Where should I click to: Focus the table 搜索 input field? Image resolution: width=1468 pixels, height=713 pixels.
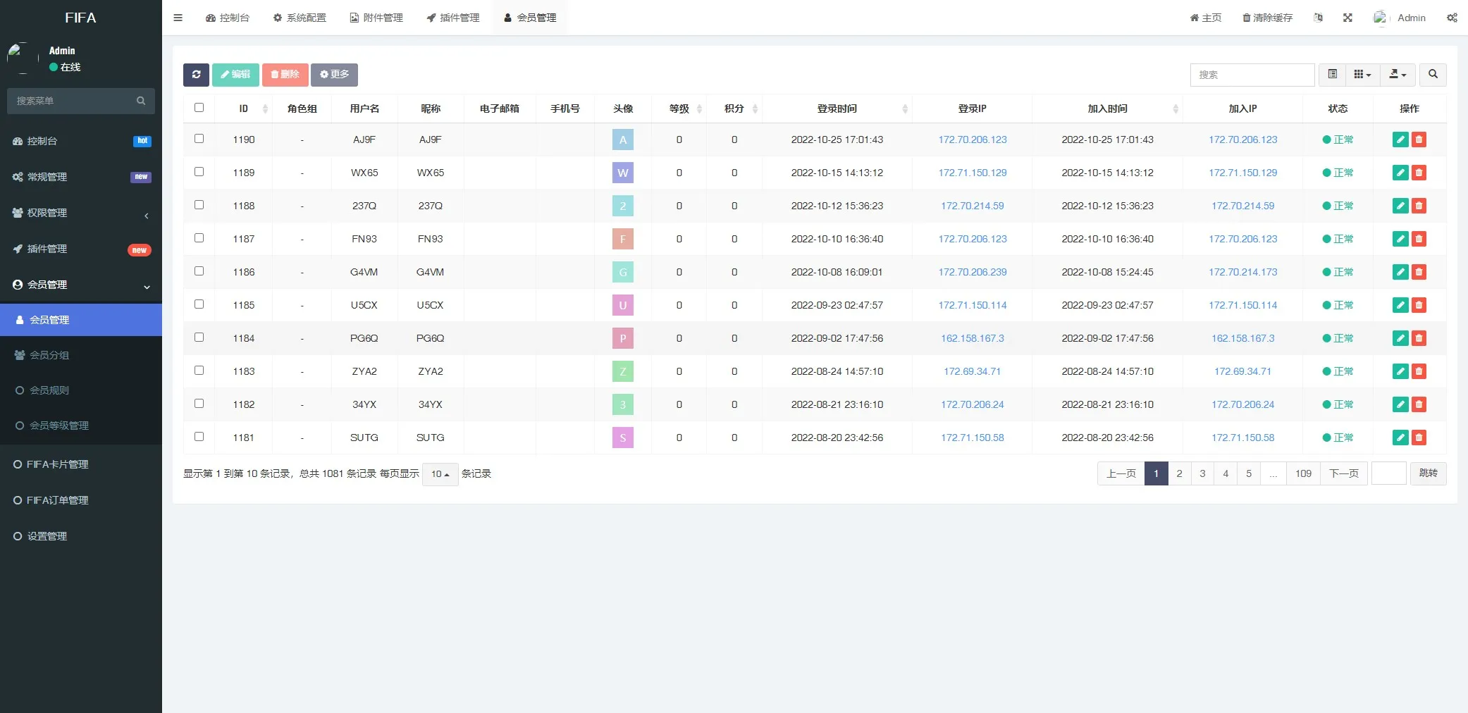coord(1252,75)
